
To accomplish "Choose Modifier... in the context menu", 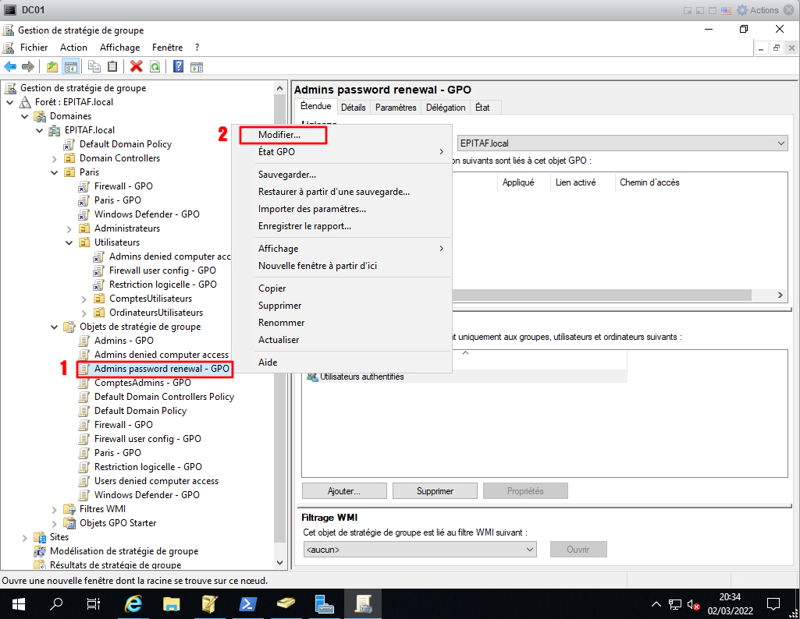I will pyautogui.click(x=279, y=135).
